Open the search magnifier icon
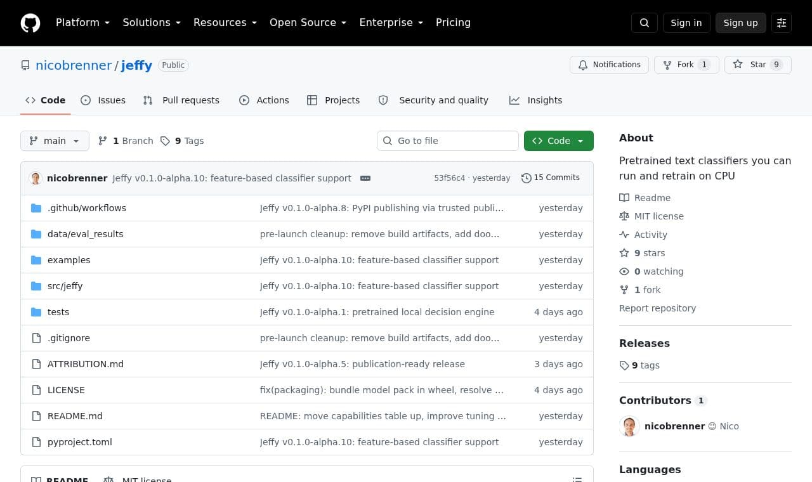The height and width of the screenshot is (482, 812). 645,23
